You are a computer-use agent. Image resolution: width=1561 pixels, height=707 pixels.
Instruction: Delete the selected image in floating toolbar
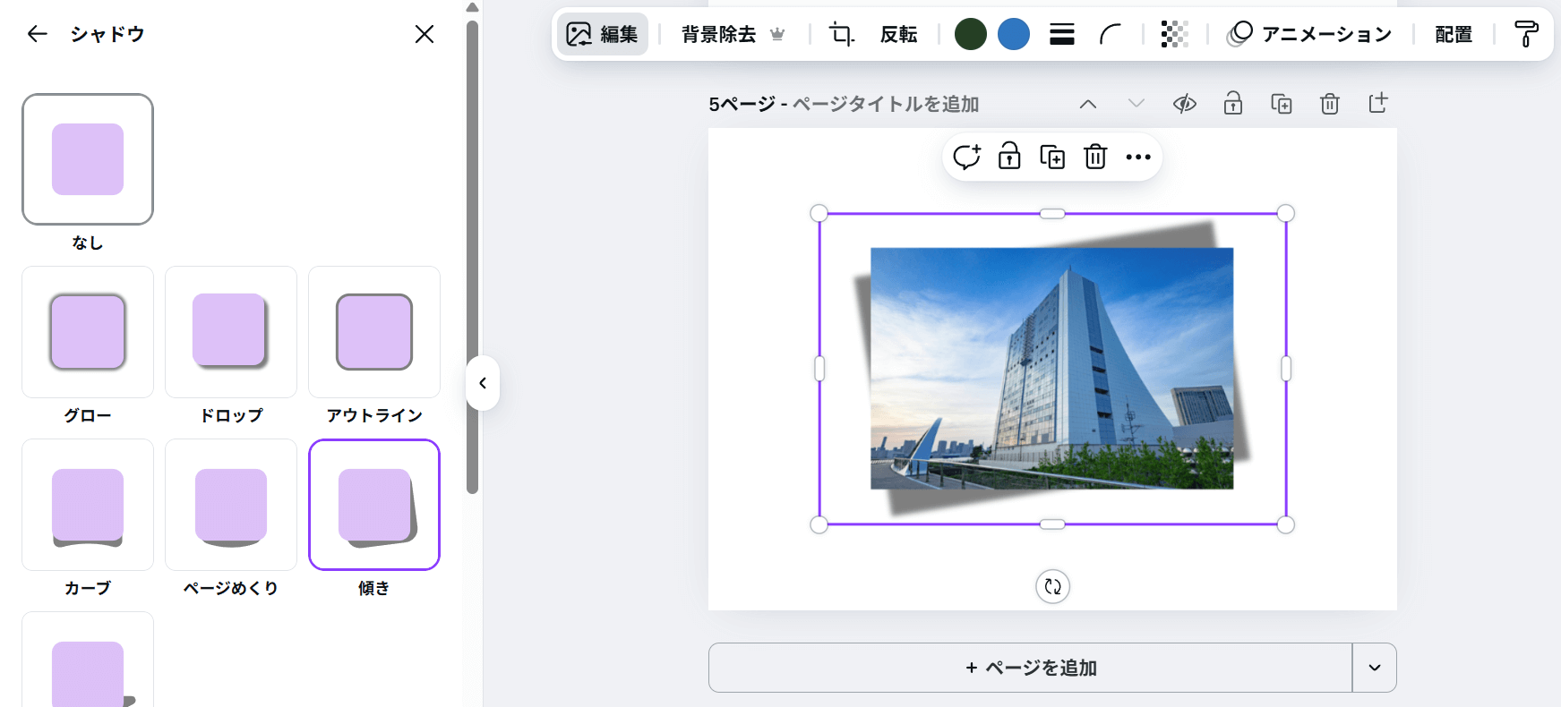coord(1095,157)
